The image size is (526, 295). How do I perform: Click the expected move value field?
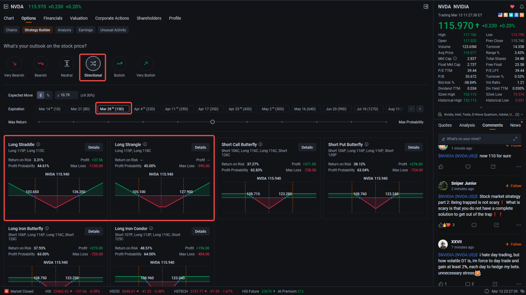pos(66,95)
